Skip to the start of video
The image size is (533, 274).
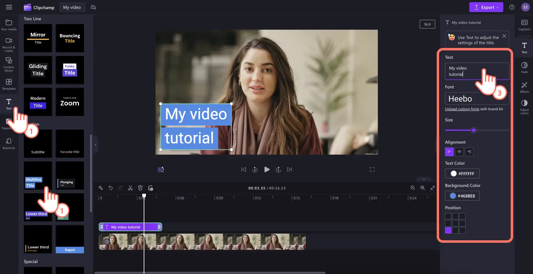[244, 169]
